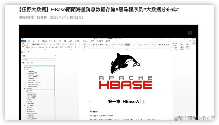This screenshot has width=219, height=125.
Task: Click the Save icon in quick access toolbar
Action: point(22,52)
